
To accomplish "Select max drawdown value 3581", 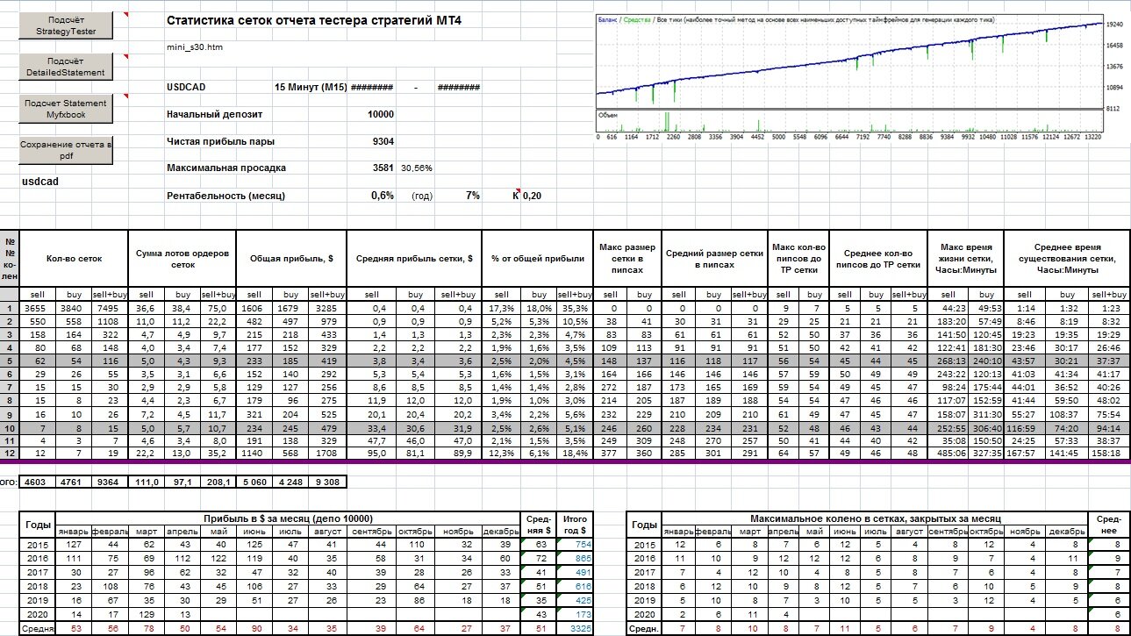I will [383, 168].
